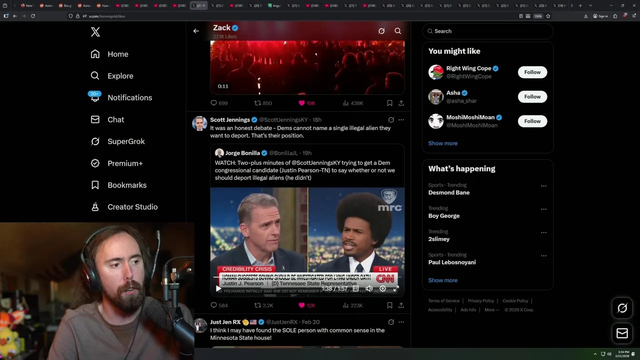Repost Scott Jennings post (2.2K)
The width and height of the screenshot is (640, 360).
click(x=263, y=305)
